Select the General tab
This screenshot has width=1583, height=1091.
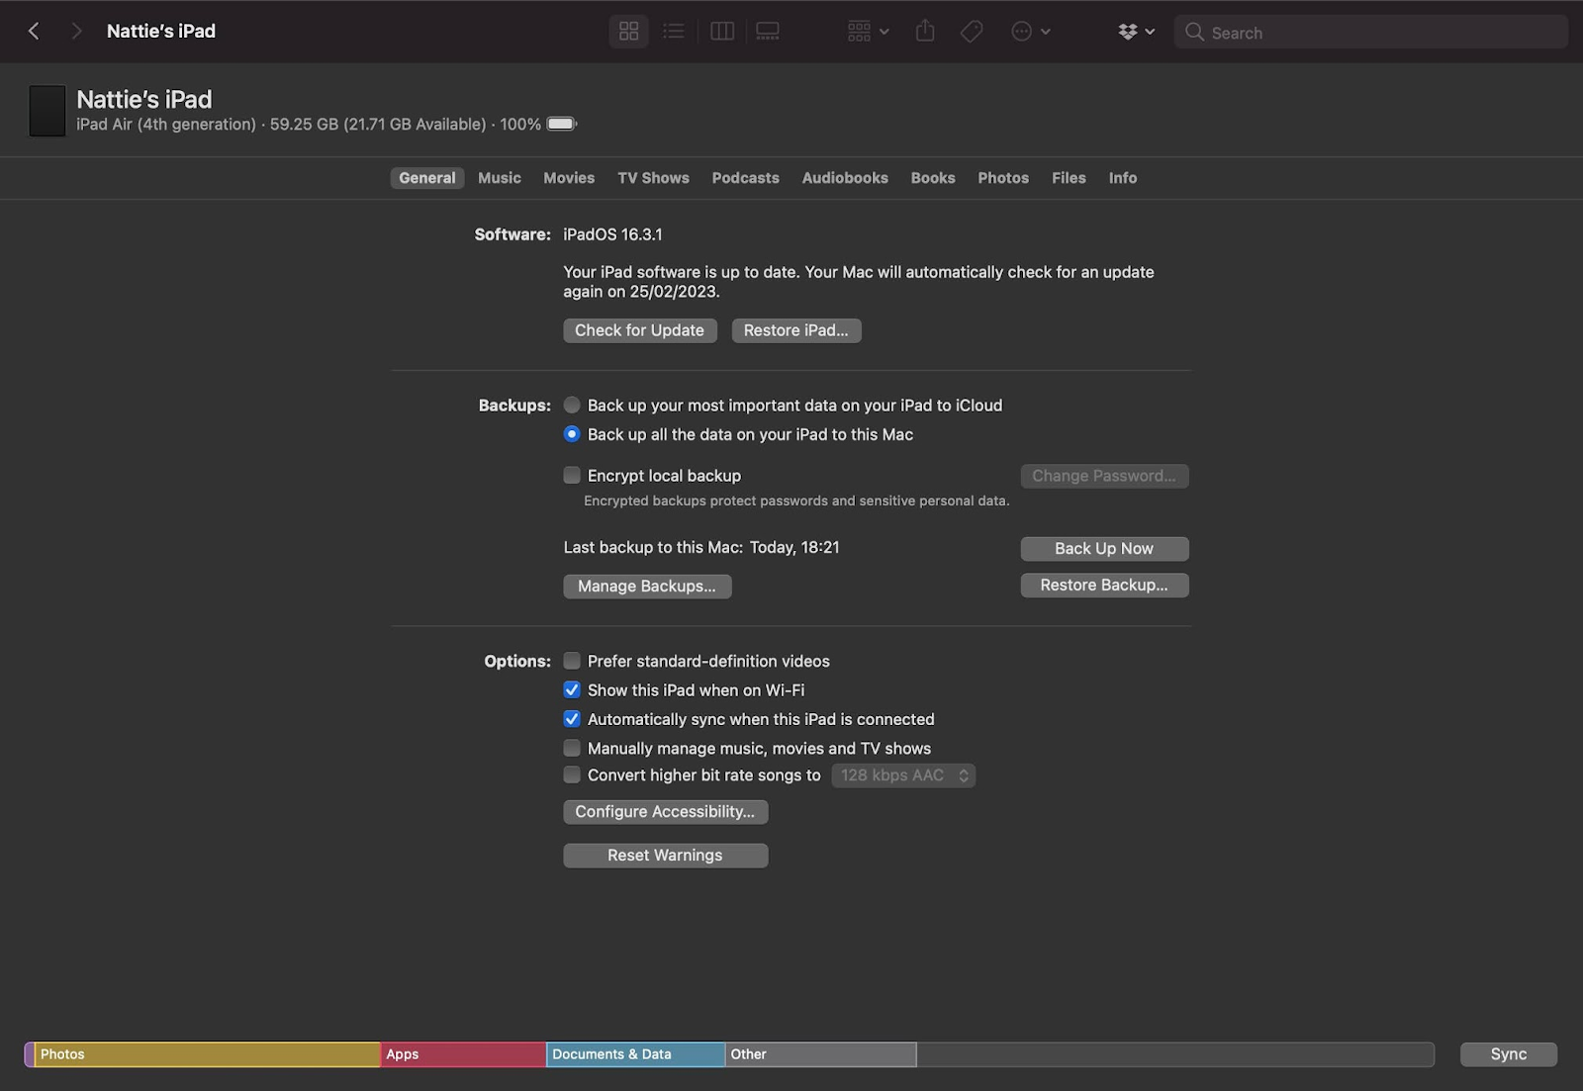[427, 178]
